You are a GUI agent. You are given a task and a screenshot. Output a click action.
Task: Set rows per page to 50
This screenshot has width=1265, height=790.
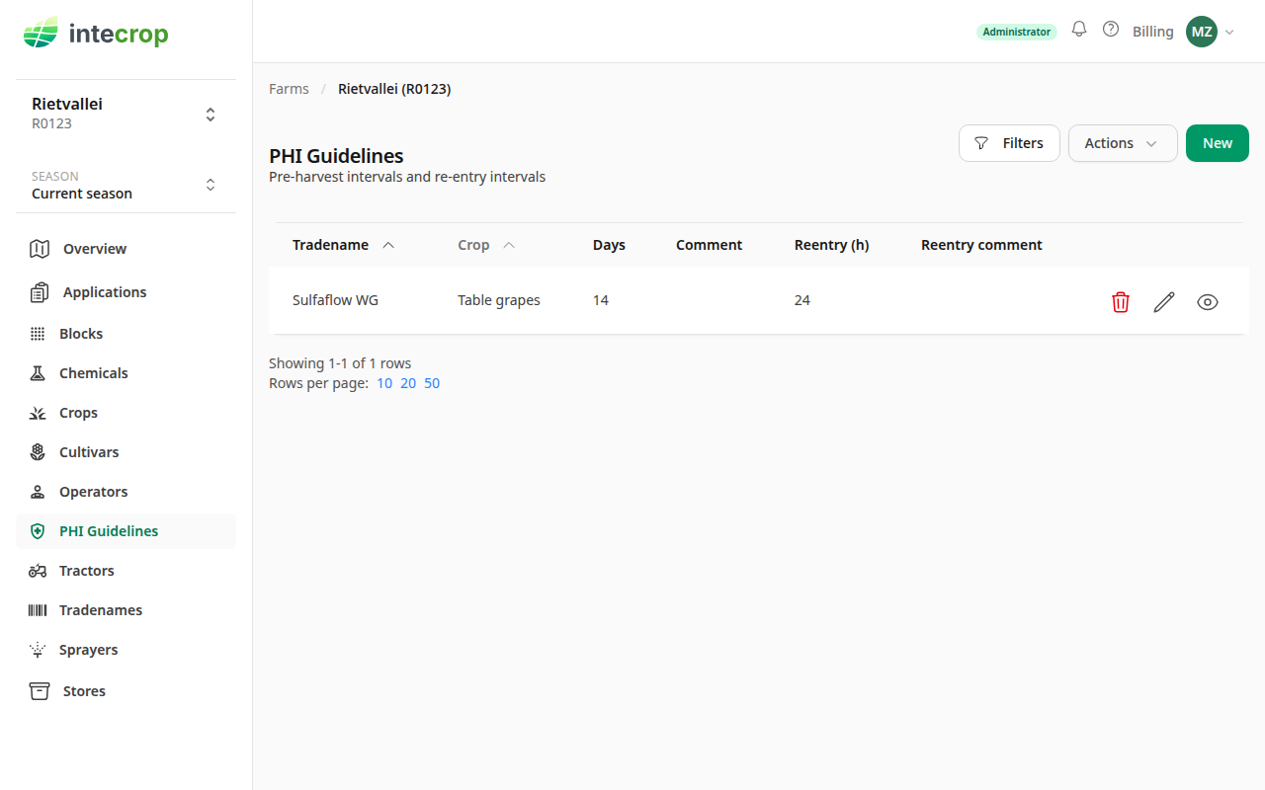[432, 383]
